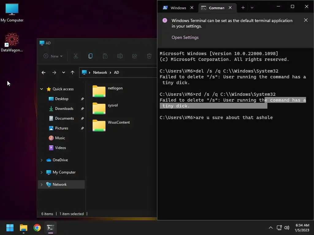
Task: Expand the Network tree node
Action: click(x=42, y=185)
